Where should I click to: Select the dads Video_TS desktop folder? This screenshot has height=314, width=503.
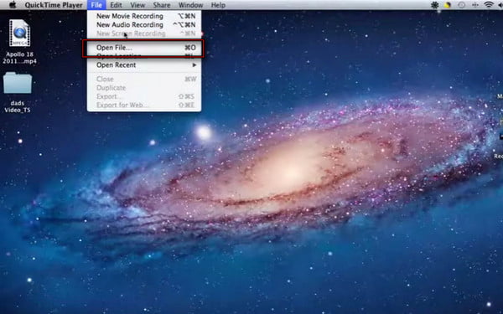point(18,92)
